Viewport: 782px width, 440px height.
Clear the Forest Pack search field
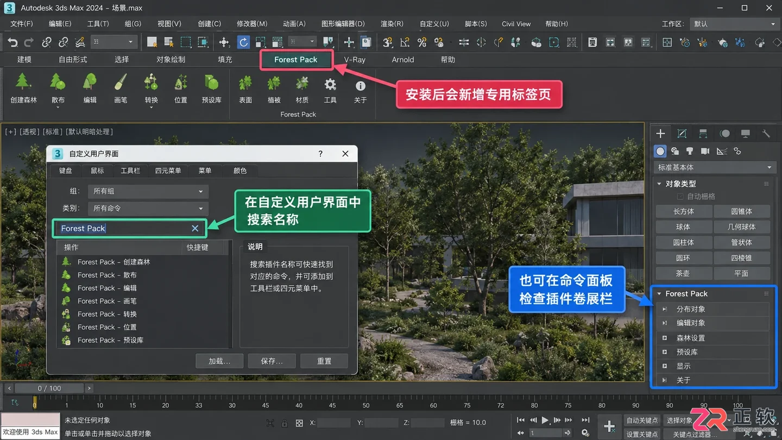195,229
